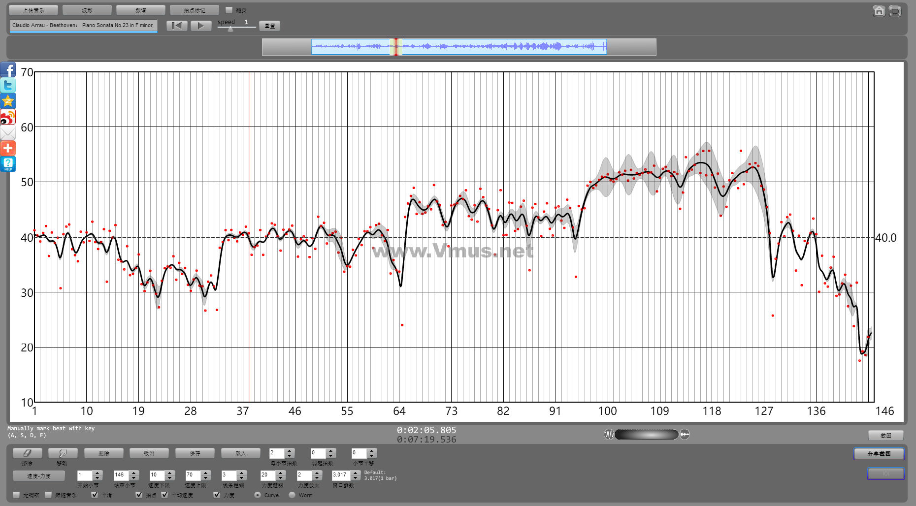Select the eraser (擦除) tool

(x=27, y=453)
